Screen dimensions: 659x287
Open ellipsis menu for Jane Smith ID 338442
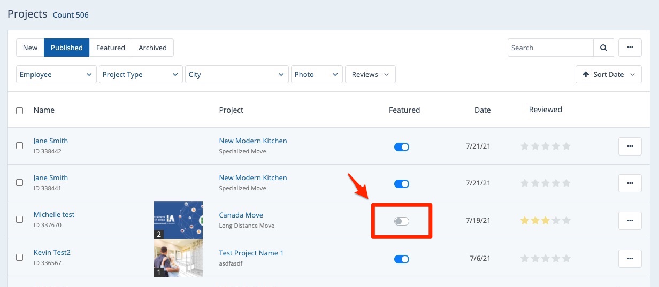(630, 146)
